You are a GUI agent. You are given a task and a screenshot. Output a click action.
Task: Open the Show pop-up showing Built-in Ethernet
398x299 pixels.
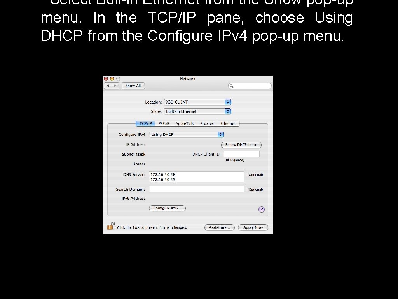(197, 111)
